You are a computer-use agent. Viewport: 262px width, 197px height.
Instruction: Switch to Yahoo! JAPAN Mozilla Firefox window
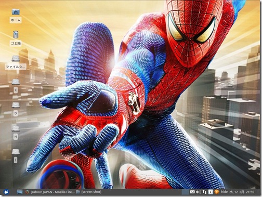coord(50,192)
